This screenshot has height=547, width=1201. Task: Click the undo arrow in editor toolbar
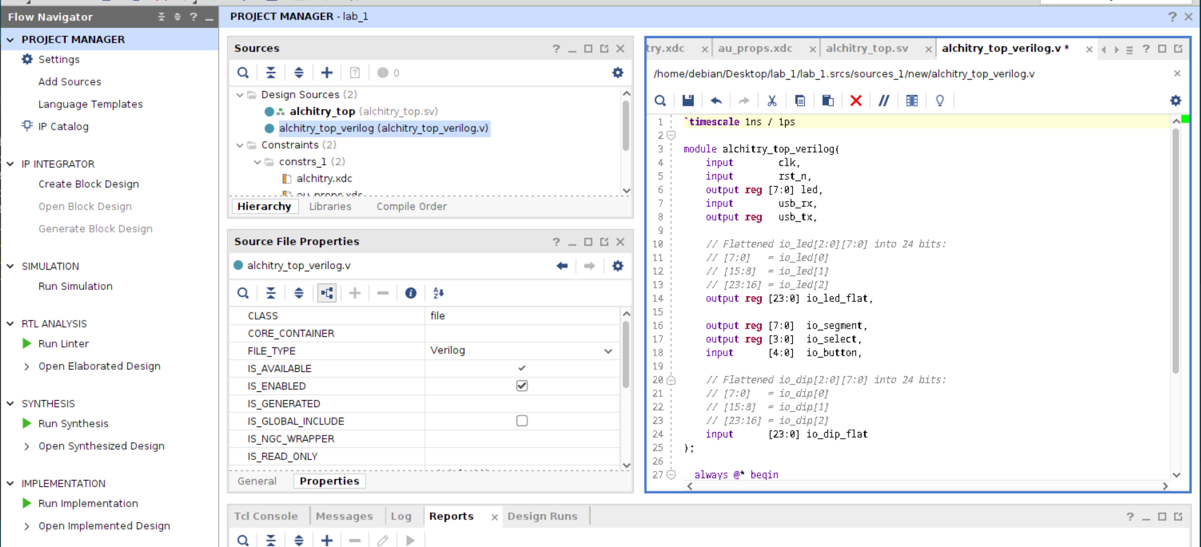[716, 100]
